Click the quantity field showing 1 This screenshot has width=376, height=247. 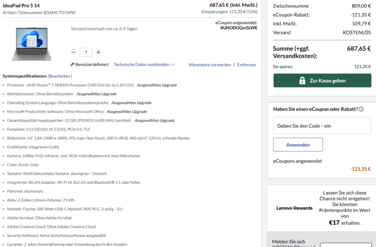tap(86, 52)
